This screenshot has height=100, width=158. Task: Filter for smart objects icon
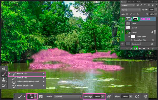tap(153, 6)
